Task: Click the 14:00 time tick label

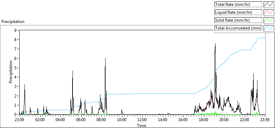Action: [163, 120]
